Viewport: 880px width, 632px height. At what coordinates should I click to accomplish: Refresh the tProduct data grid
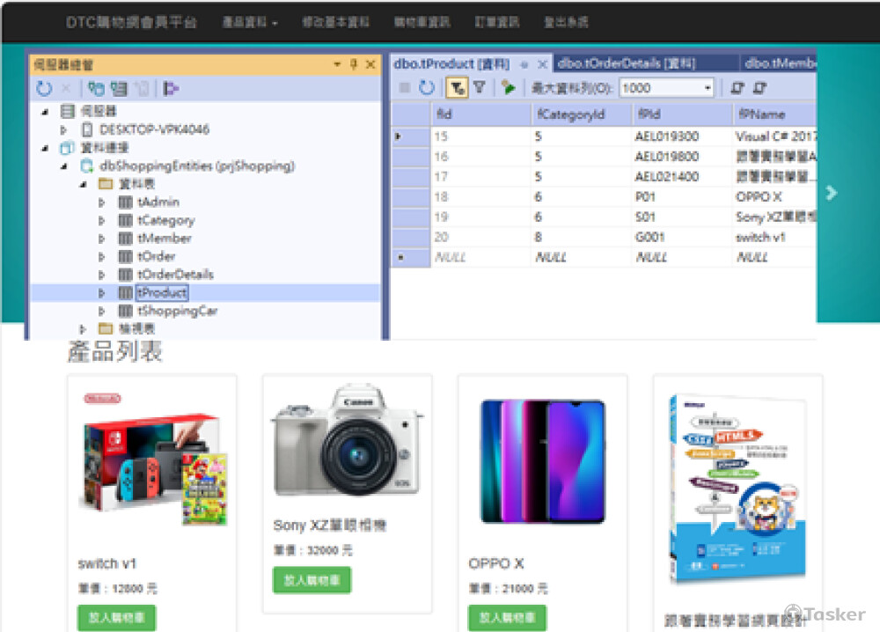pos(427,88)
